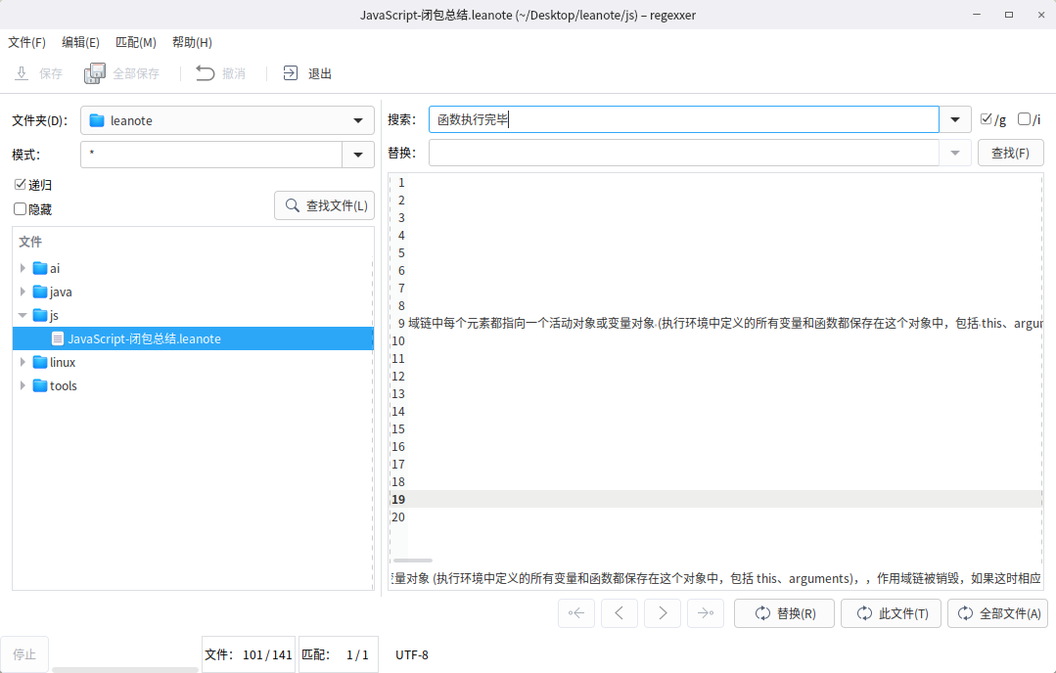Click the horizontal scrollbar in text preview
This screenshot has height=673, width=1056.
(412, 561)
